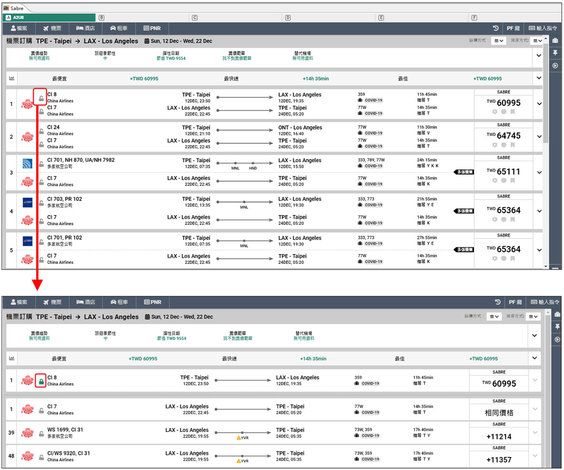564x470 pixels.
Task: Open the 檔案 menu in Sabre window
Action: point(19,28)
